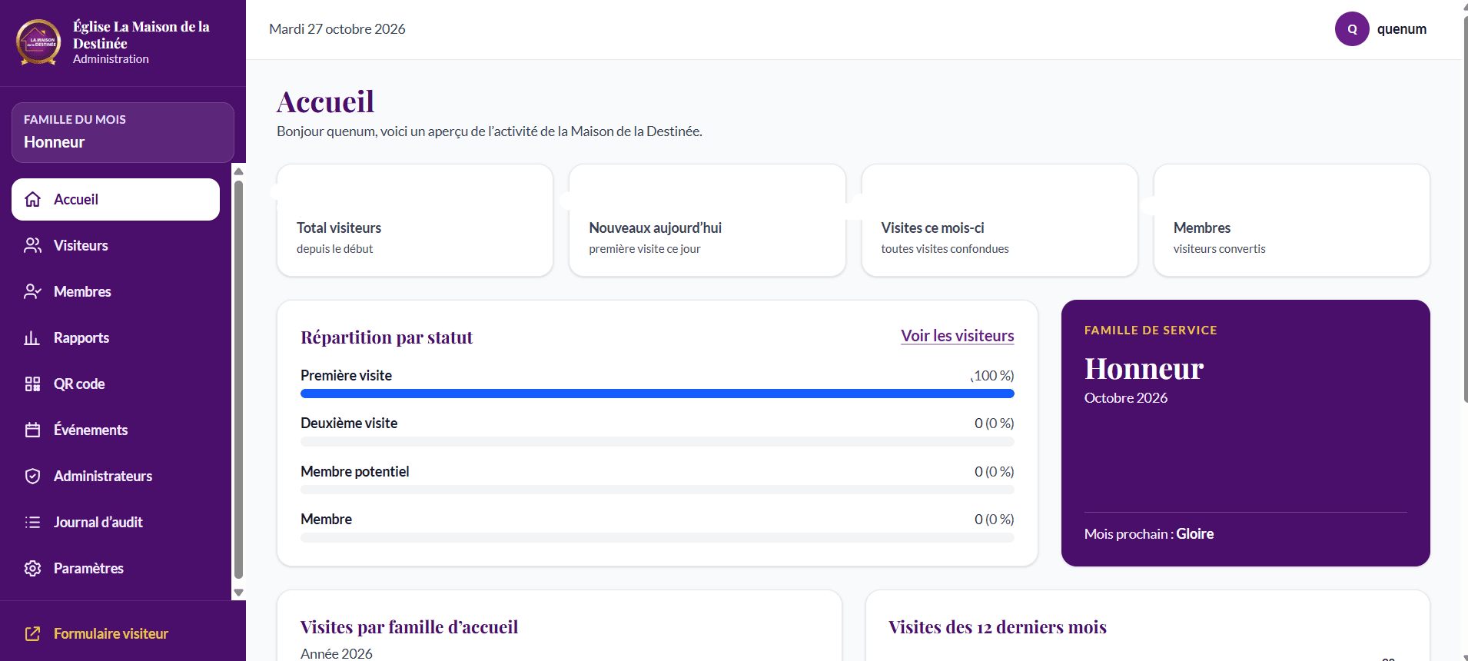Click the Nouveaux aujourd'hui card

point(707,220)
